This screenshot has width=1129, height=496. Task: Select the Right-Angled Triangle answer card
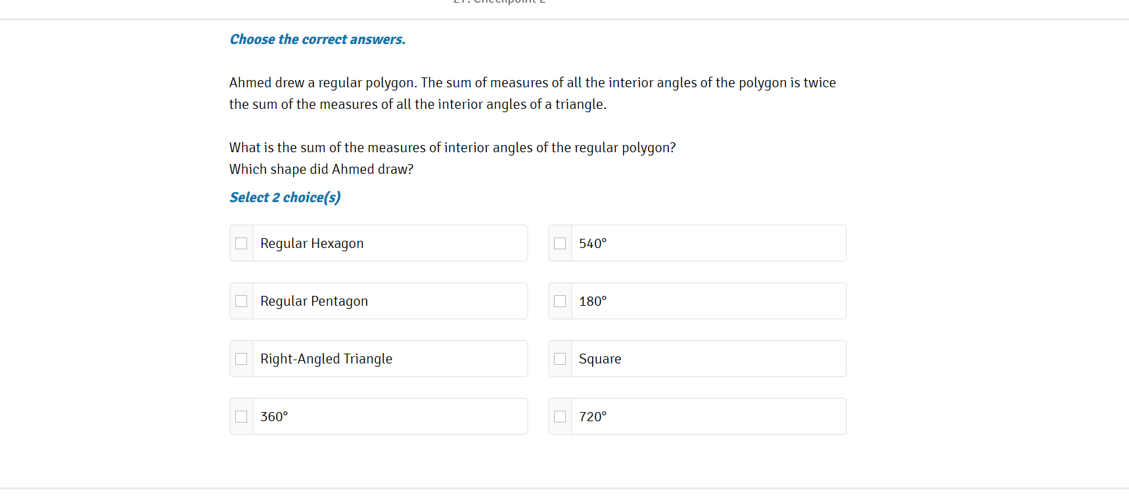(x=378, y=358)
